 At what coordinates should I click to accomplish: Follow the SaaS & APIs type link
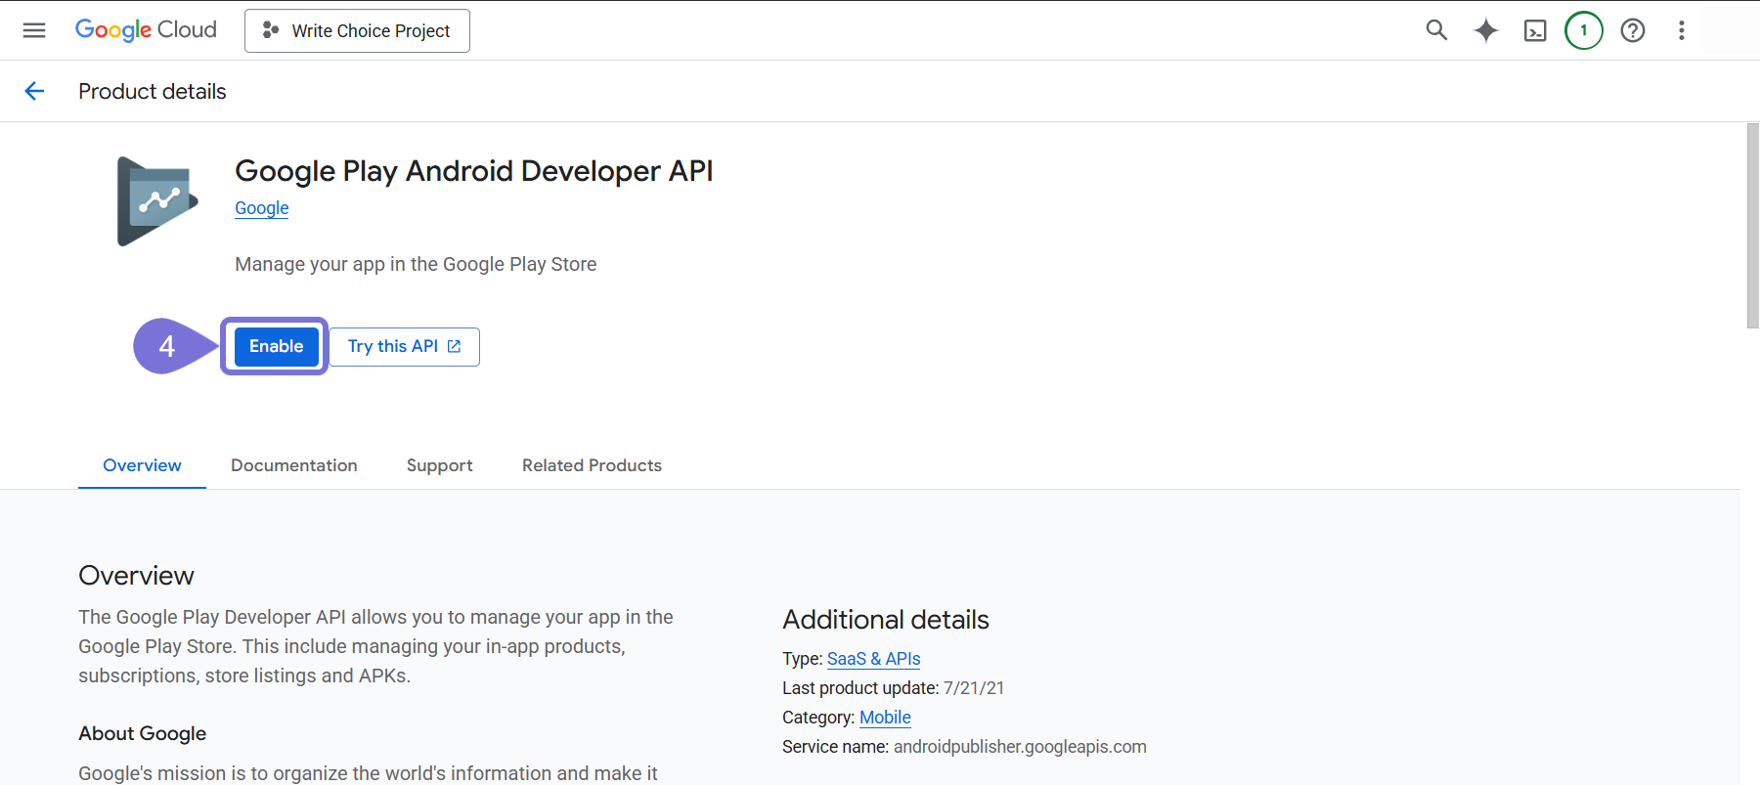(873, 659)
